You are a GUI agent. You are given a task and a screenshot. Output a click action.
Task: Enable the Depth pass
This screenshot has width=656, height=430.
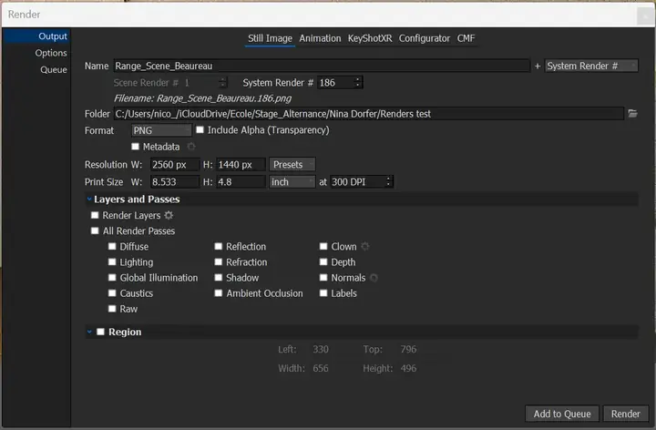click(x=323, y=261)
